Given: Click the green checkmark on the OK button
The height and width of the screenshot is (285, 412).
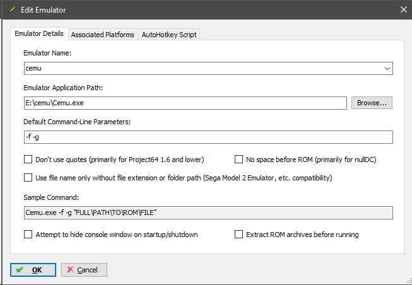Looking at the screenshot, I should pyautogui.click(x=20, y=270).
